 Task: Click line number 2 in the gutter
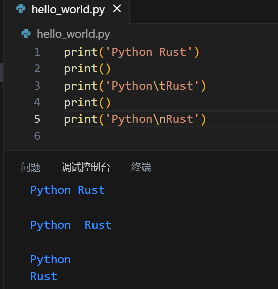[x=37, y=69]
